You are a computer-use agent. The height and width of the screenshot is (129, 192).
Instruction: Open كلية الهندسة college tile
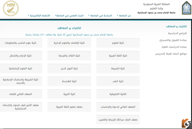(x=69, y=81)
